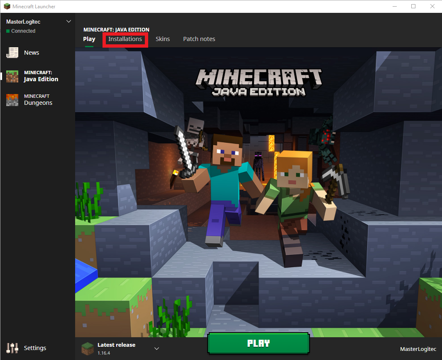Select Minecraft Dungeons in sidebar
442x360 pixels.
pyautogui.click(x=37, y=100)
